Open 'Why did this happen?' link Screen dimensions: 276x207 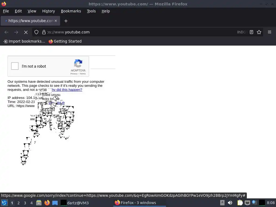[67, 89]
